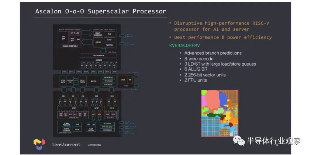Viewport: 311px width, 155px height.
Task: Click the 'TAGE BDP' block
Action: 64,38
